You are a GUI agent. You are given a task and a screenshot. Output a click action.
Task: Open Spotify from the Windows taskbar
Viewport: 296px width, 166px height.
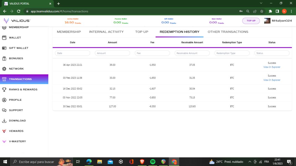coord(153,162)
